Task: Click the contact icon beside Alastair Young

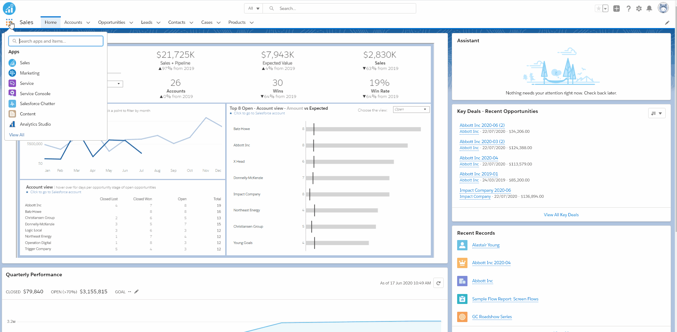Action: click(462, 245)
